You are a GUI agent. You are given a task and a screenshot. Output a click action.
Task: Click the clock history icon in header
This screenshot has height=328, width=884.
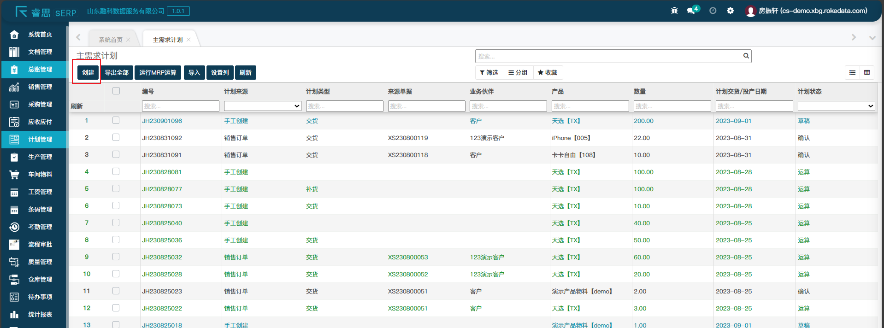tap(713, 11)
